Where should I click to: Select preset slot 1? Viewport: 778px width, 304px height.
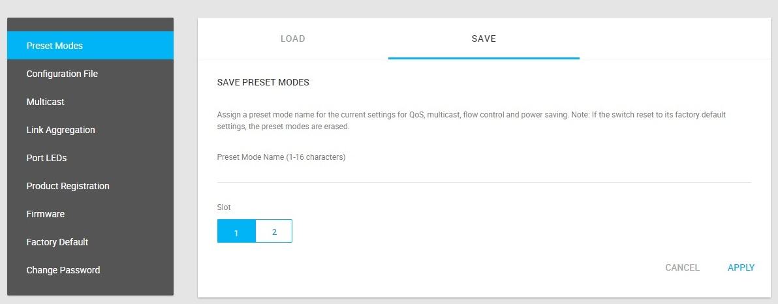236,232
